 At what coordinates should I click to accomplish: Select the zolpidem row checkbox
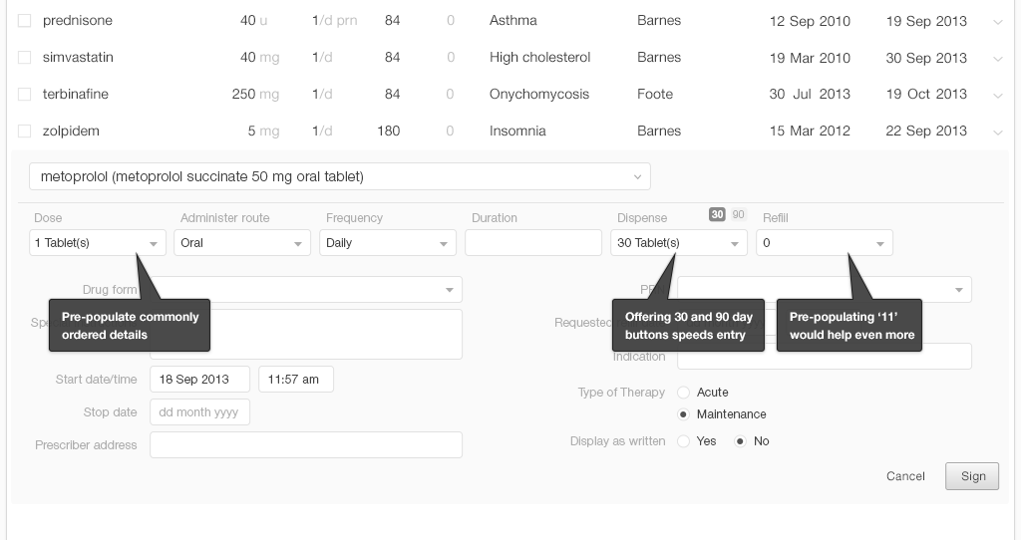pyautogui.click(x=25, y=132)
